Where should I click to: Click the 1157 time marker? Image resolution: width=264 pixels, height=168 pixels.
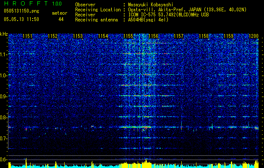click(x=178, y=36)
